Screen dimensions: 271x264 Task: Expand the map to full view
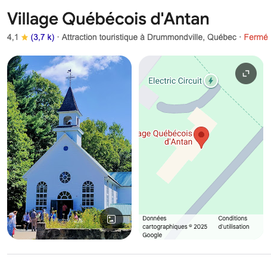[246, 73]
